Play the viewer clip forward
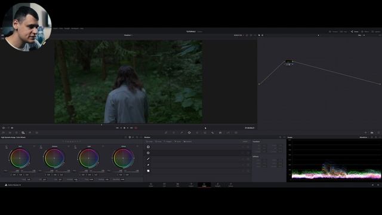This screenshot has width=382, height=215. point(128,128)
